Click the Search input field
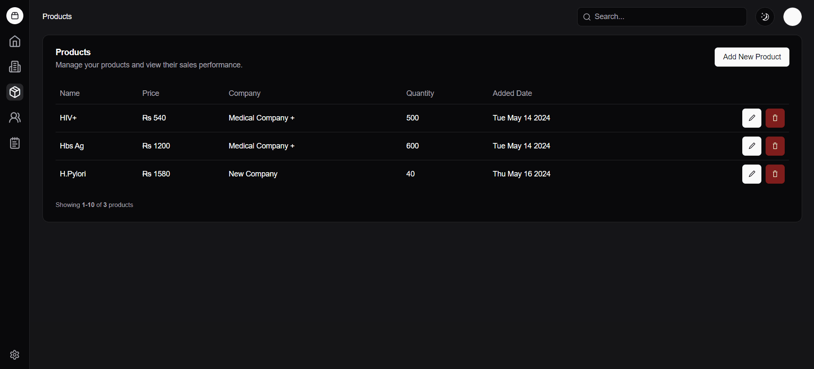This screenshot has height=369, width=814. (666, 17)
